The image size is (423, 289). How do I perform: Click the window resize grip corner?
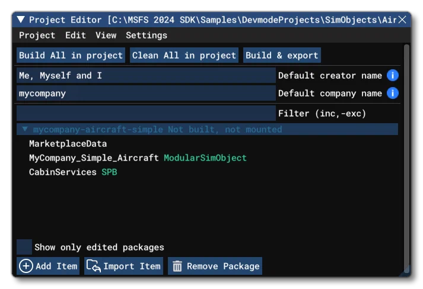point(405,271)
